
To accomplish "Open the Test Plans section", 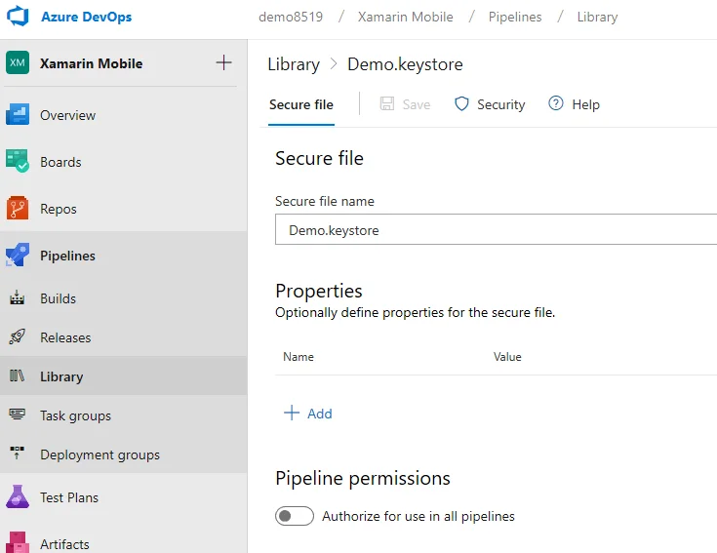I will 69,497.
